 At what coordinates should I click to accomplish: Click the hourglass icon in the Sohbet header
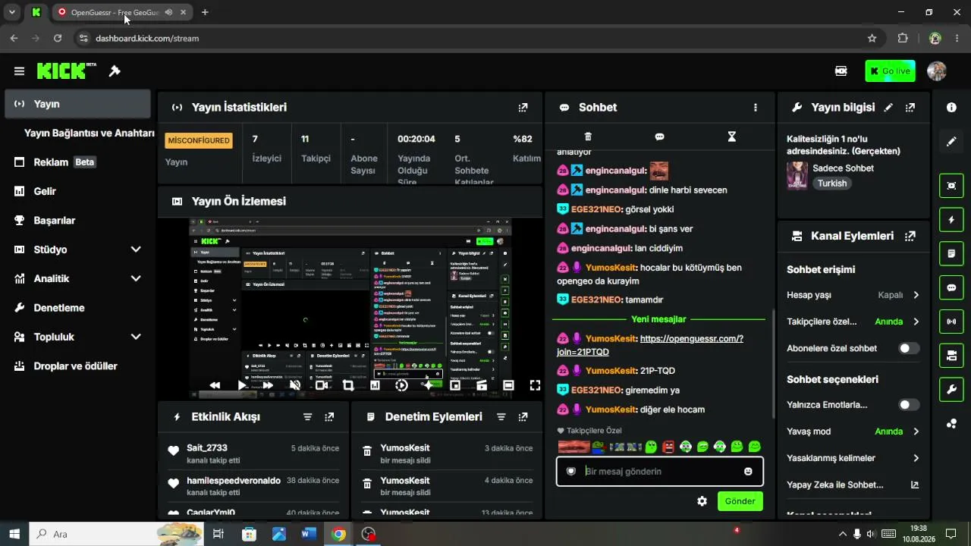tap(731, 136)
